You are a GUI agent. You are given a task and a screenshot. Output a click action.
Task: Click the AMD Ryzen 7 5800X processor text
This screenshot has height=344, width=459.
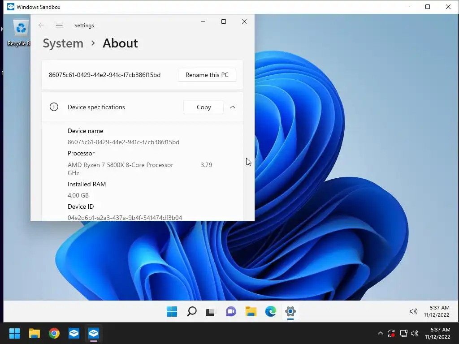click(x=120, y=165)
